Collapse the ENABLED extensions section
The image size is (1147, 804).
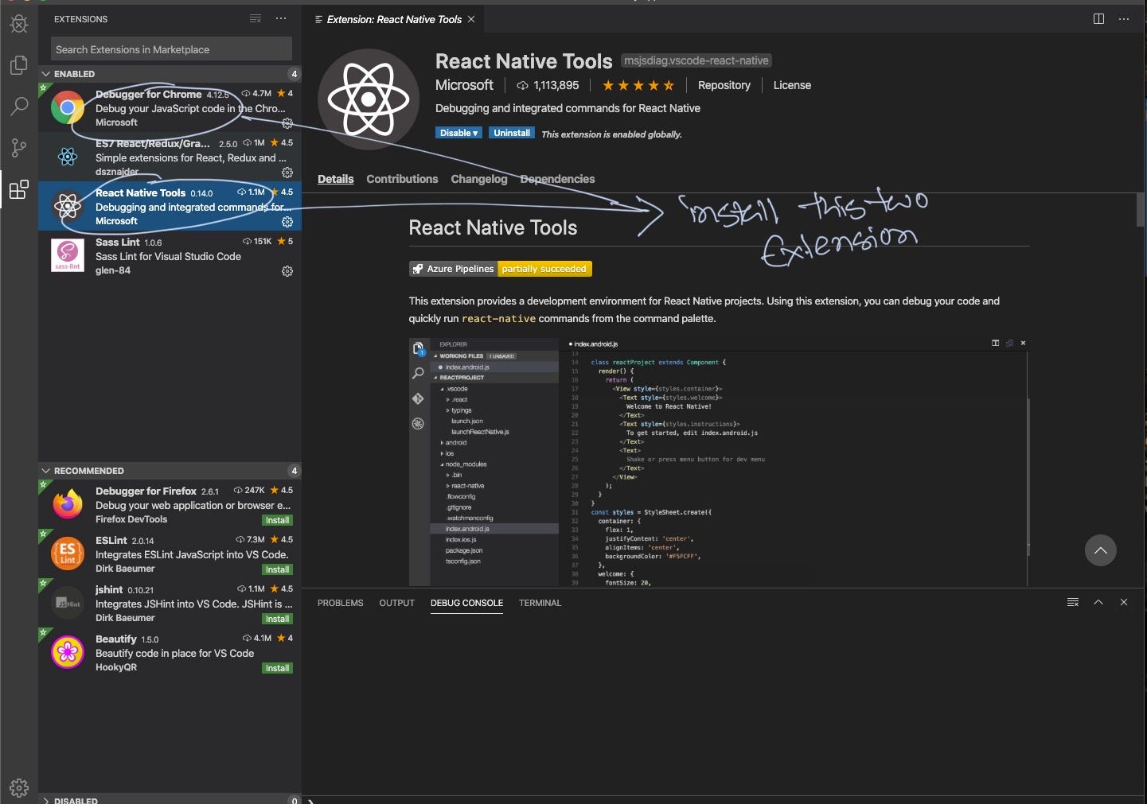click(170, 73)
